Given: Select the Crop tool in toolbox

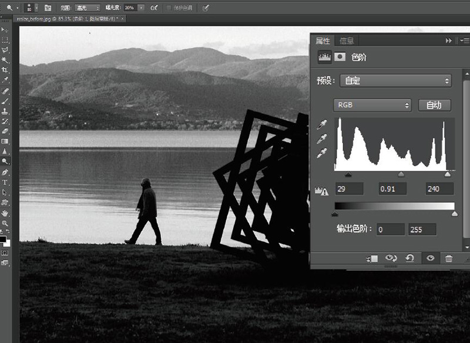Looking at the screenshot, I should [x=5, y=69].
